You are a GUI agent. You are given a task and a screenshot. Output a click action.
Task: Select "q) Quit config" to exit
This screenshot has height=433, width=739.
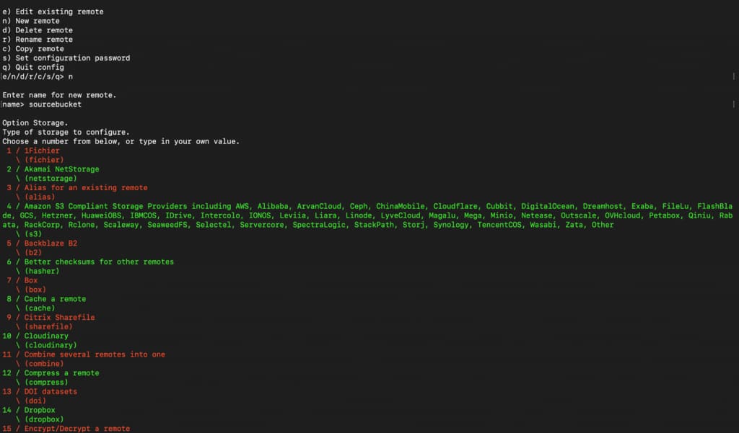tap(35, 67)
